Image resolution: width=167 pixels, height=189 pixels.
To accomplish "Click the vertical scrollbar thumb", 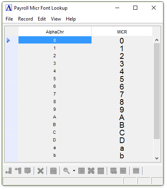I will pos(157,91).
